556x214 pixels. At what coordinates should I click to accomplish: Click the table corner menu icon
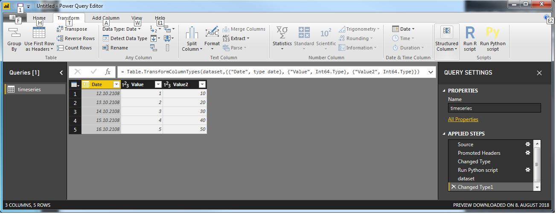pyautogui.click(x=75, y=84)
